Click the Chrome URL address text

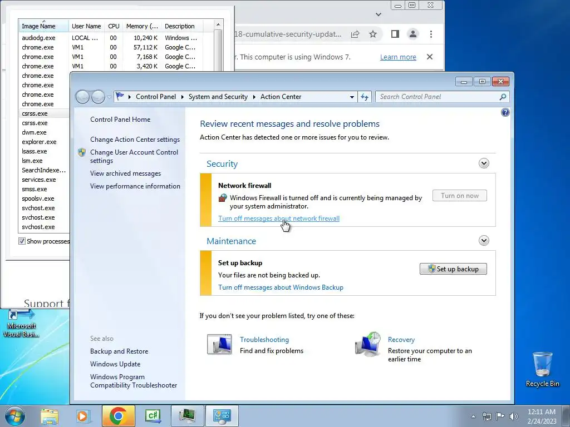click(288, 34)
